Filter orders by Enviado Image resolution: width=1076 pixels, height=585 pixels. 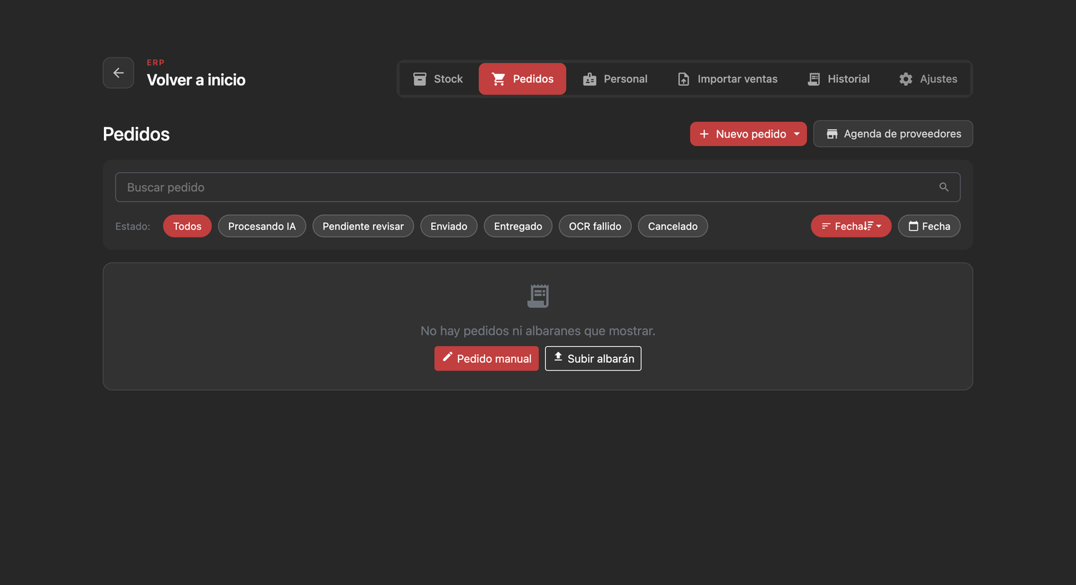pyautogui.click(x=449, y=227)
